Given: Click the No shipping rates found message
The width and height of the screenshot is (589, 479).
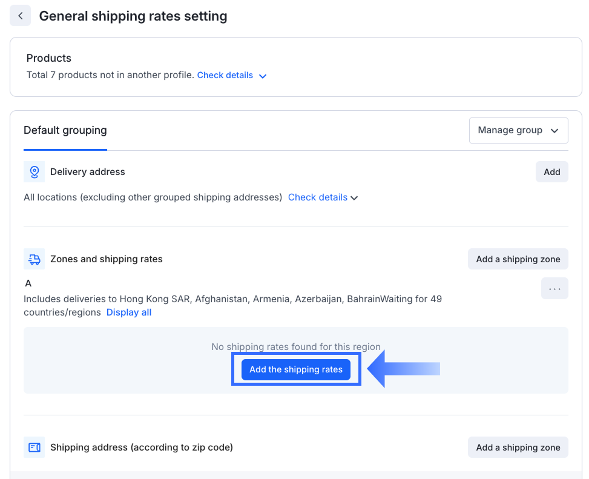Looking at the screenshot, I should (x=296, y=347).
